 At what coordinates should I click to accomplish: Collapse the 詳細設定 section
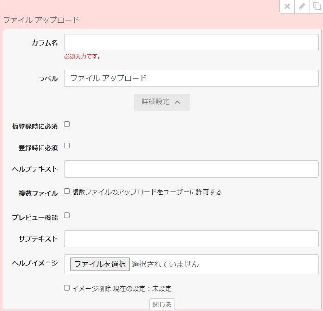pyautogui.click(x=162, y=102)
